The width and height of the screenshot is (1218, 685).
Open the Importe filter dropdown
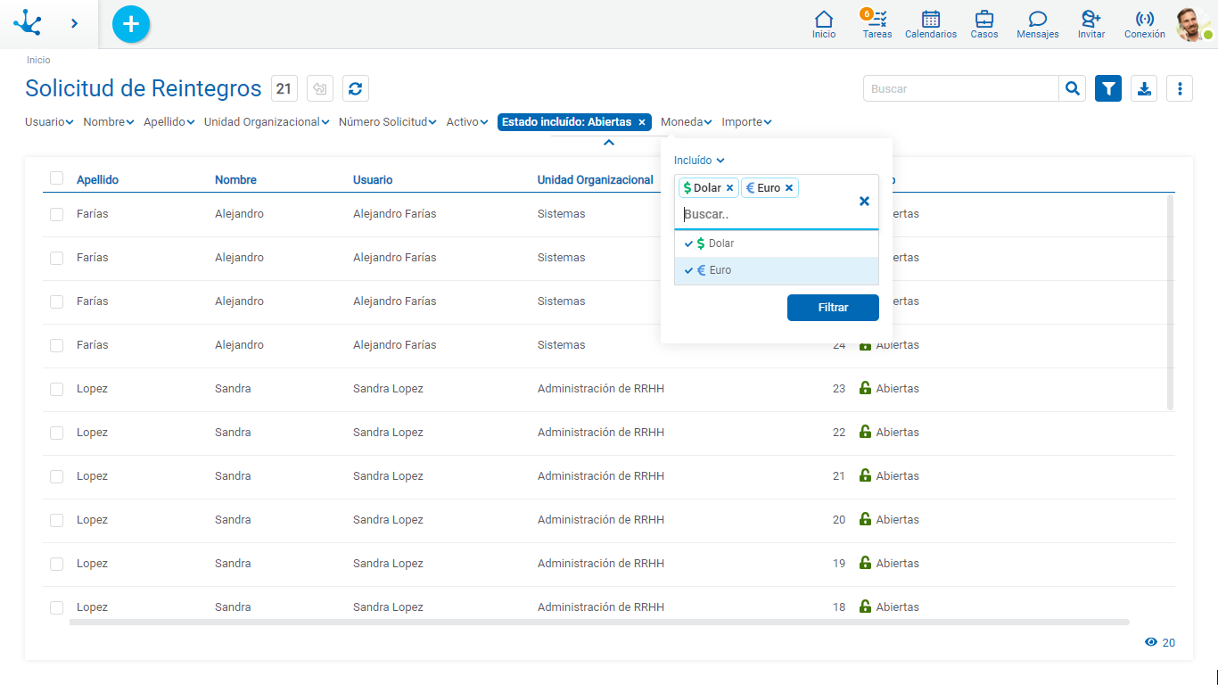tap(747, 122)
